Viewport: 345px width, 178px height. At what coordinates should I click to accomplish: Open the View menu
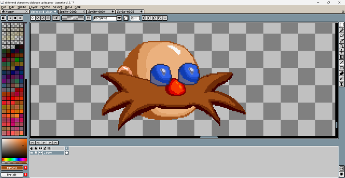coord(68,7)
